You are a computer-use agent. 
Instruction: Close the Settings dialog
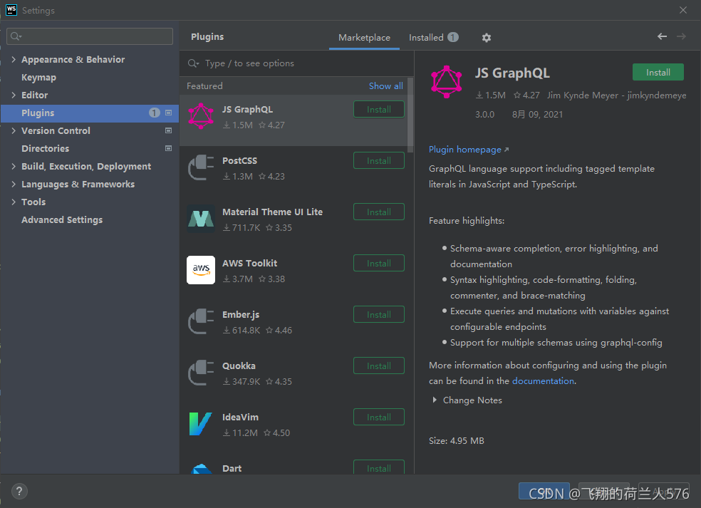click(x=682, y=10)
